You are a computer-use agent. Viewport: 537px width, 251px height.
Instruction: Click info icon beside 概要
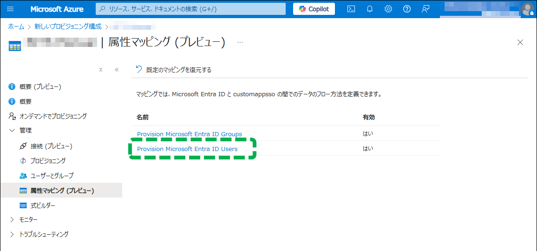(x=12, y=101)
